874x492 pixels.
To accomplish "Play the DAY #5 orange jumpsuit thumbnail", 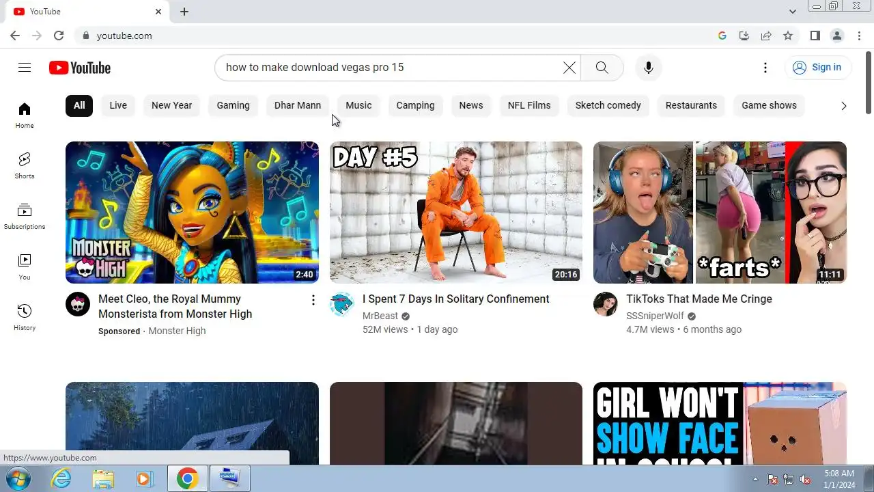I will pos(456,213).
